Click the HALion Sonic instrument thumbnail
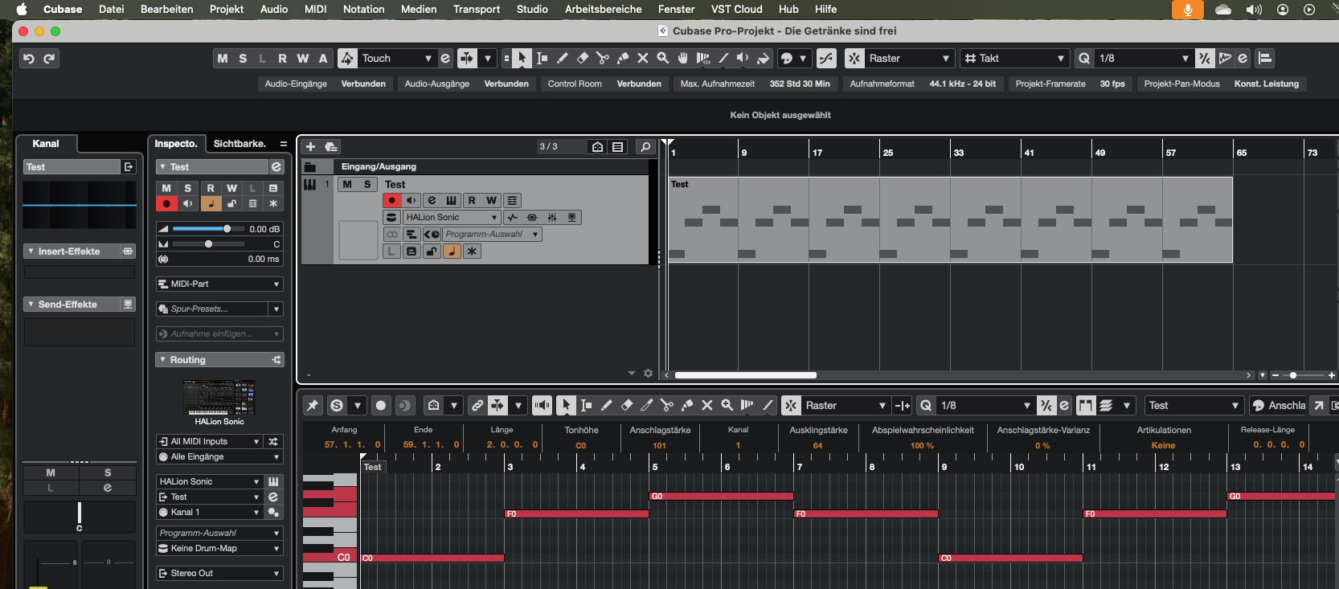The image size is (1339, 589). [219, 396]
